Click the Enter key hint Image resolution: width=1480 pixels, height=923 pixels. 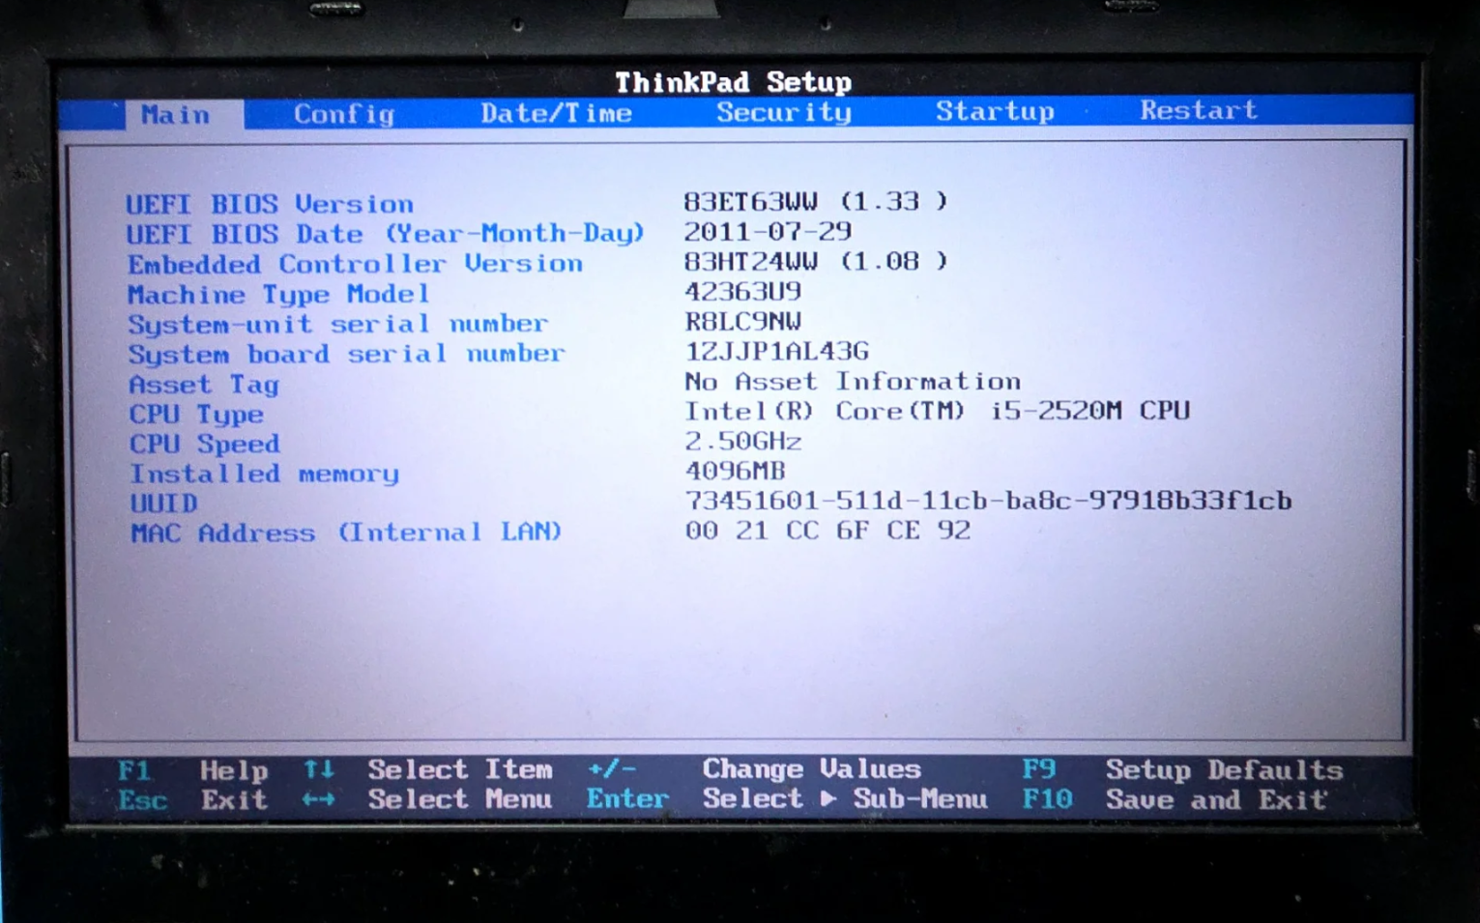click(x=626, y=798)
